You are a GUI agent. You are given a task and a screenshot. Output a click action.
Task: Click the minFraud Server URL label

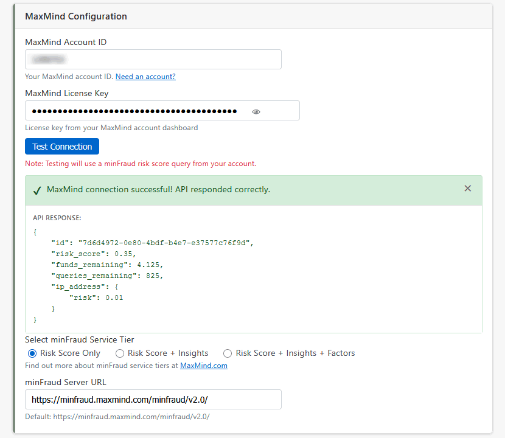(x=66, y=382)
